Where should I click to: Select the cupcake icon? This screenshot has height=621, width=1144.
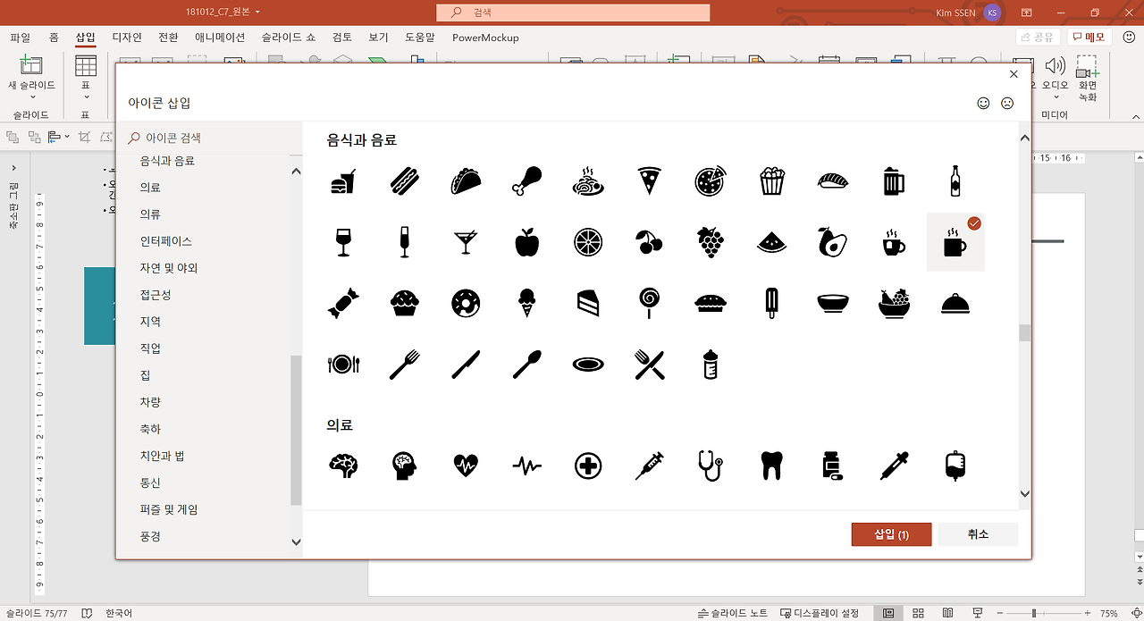pos(405,304)
